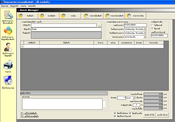Select the ไม่คิดภาษี (no tax) radio option
This screenshot has height=122, width=175.
(x=153, y=25)
